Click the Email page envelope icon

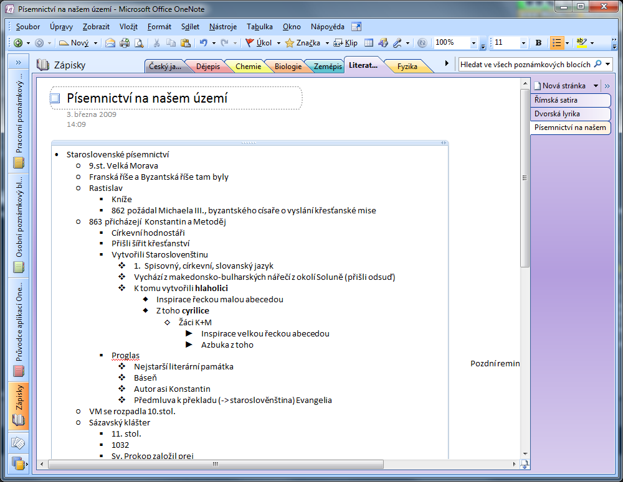click(110, 43)
